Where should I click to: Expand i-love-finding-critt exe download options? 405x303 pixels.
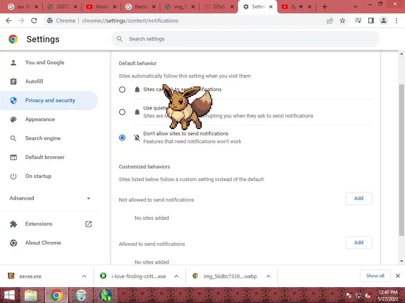tap(176, 276)
